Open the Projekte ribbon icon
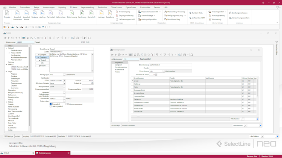The image size is (282, 158). pyautogui.click(x=7, y=14)
